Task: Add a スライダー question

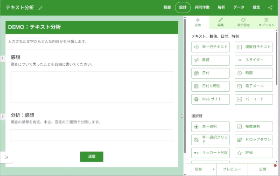Action: point(253,60)
